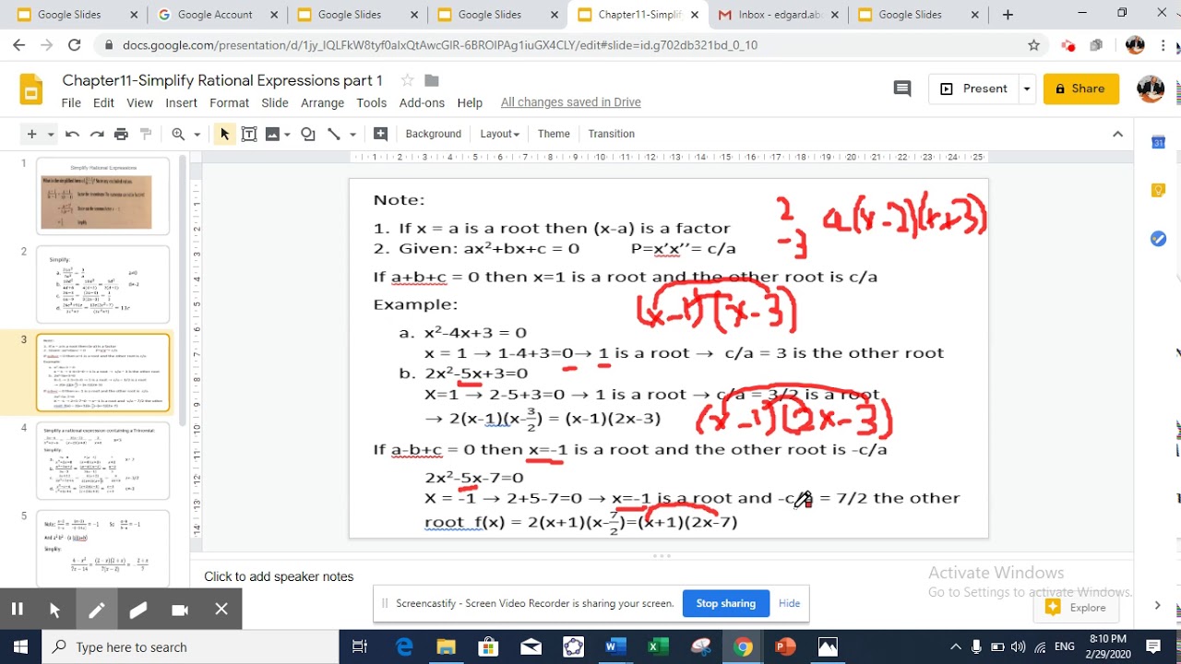Toggle Screencastify mouse cursor highlight
Screen dimensions: 1181x664
54,609
